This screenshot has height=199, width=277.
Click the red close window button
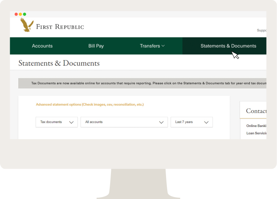click(x=16, y=14)
